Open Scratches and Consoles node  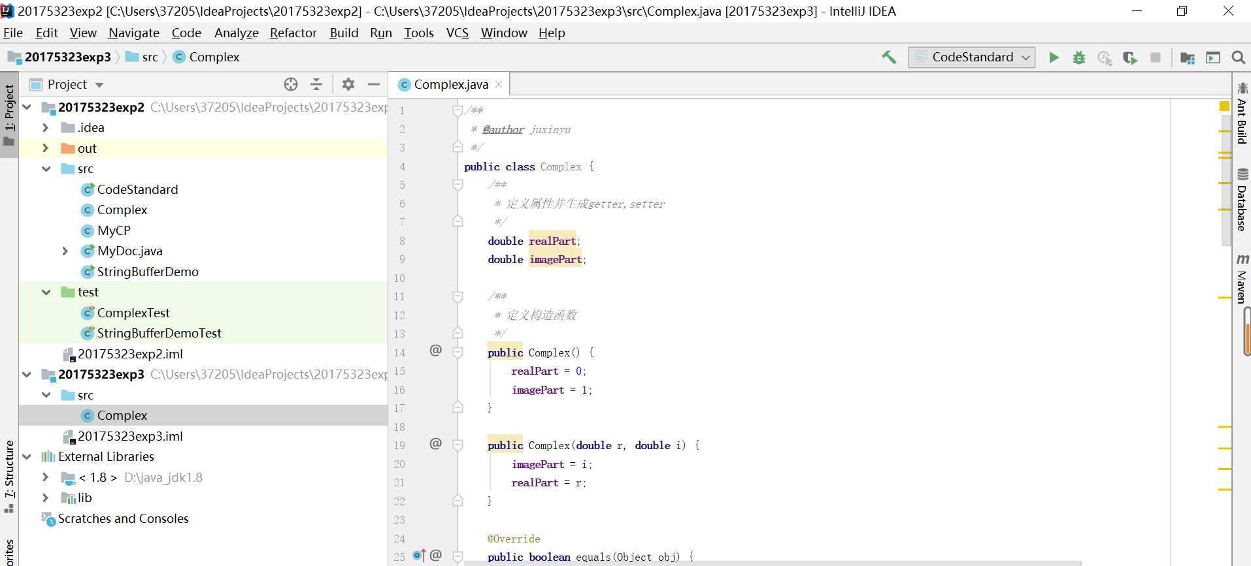click(115, 518)
